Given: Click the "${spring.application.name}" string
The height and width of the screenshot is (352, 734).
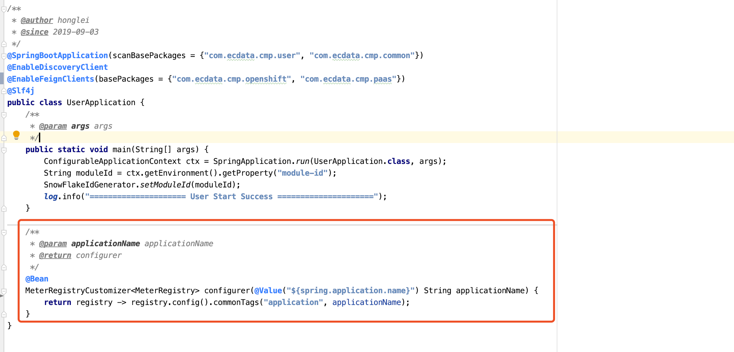Looking at the screenshot, I should click(x=351, y=291).
